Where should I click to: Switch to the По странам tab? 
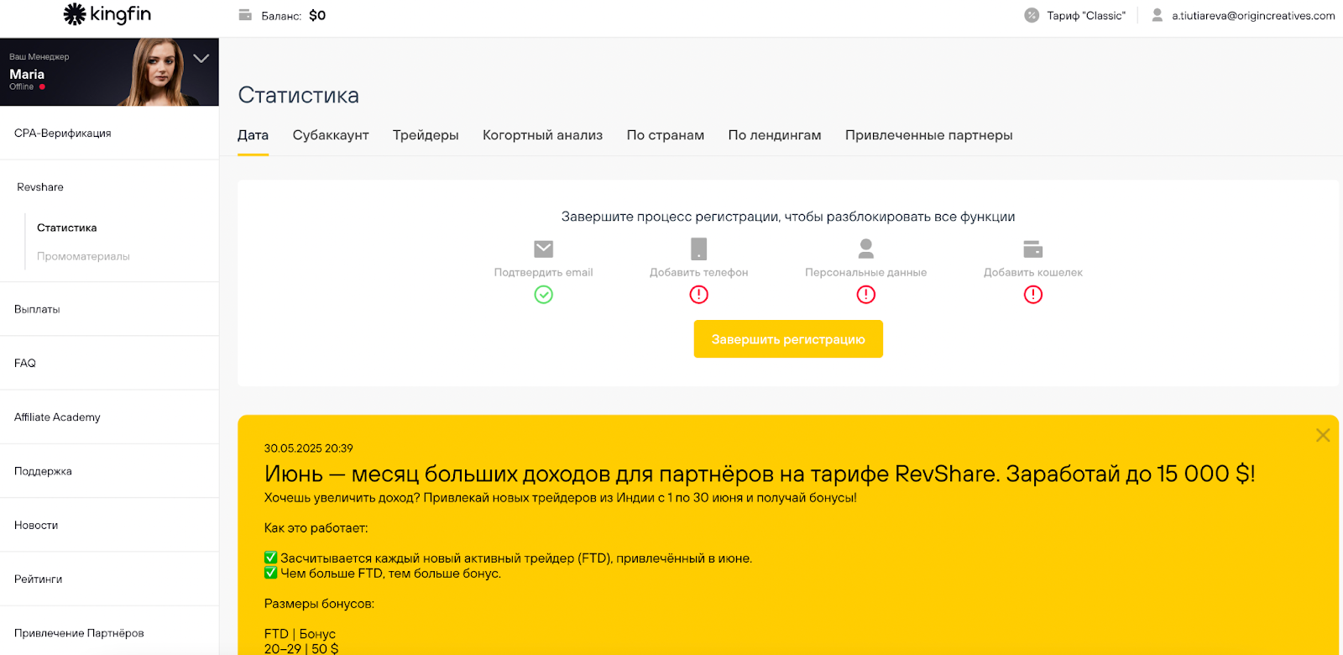(666, 135)
